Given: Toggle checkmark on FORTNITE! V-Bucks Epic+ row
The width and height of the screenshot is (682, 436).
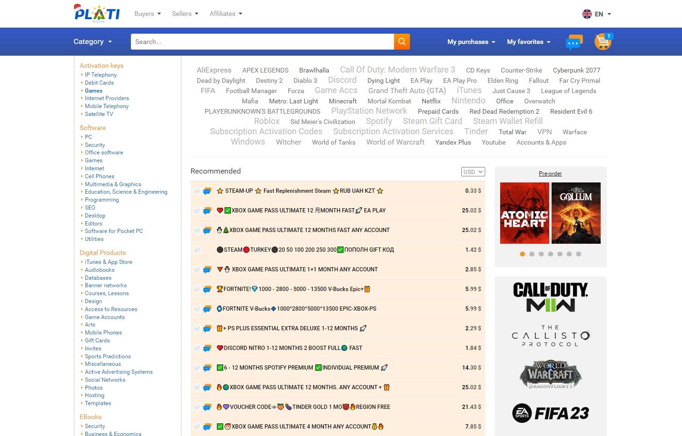Looking at the screenshot, I should 197,289.
